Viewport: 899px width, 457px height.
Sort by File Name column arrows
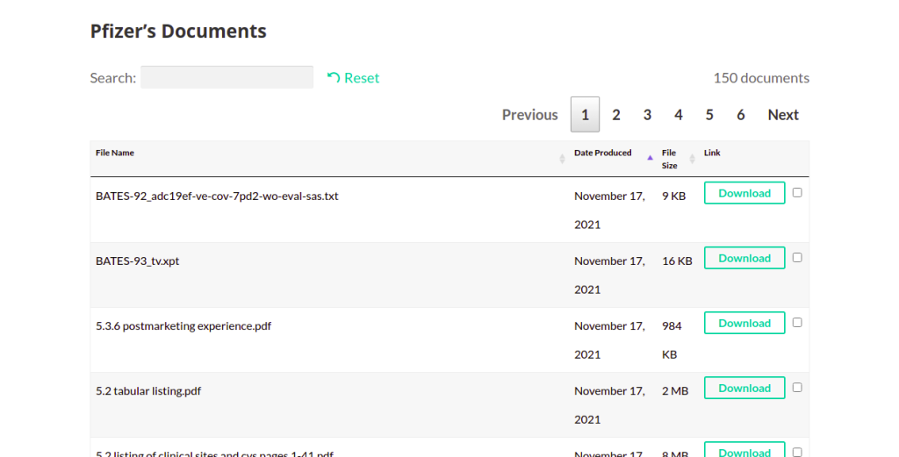pyautogui.click(x=562, y=159)
